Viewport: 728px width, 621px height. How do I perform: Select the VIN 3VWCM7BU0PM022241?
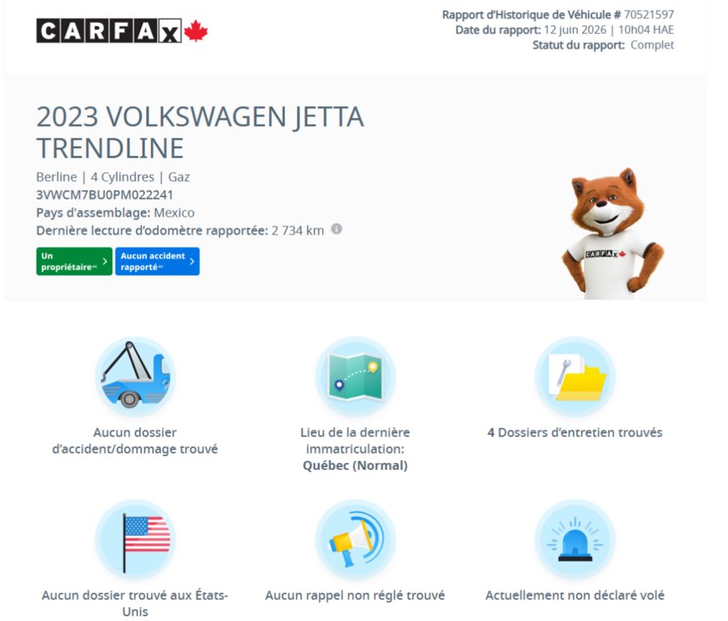pos(104,195)
